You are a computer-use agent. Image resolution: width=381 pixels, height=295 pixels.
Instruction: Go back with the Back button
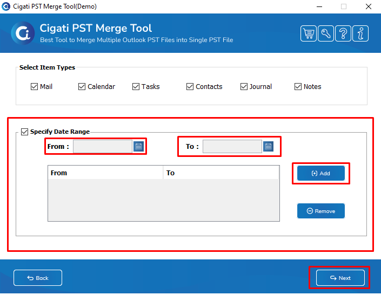[x=38, y=278]
